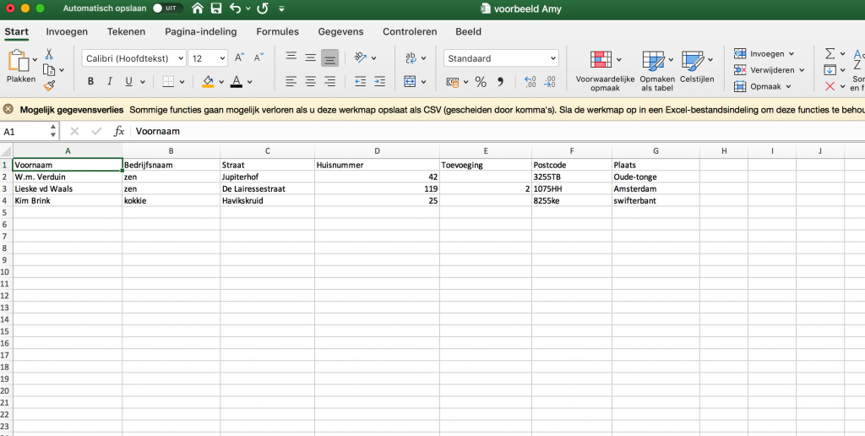Click the Home icon in title bar
865x436 pixels.
(x=198, y=8)
